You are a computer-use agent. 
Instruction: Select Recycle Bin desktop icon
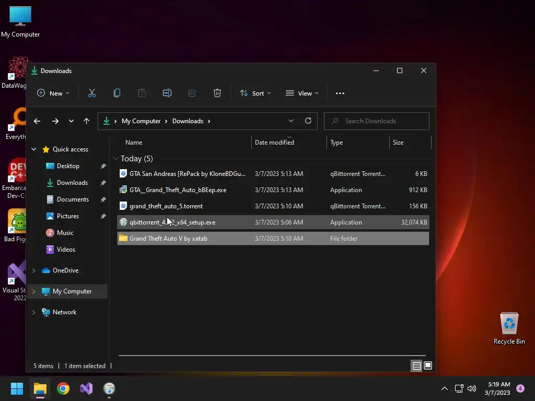point(509,328)
